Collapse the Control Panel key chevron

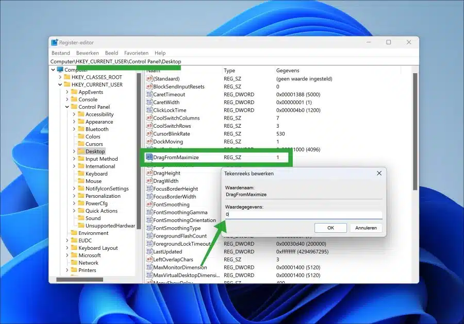click(x=67, y=107)
